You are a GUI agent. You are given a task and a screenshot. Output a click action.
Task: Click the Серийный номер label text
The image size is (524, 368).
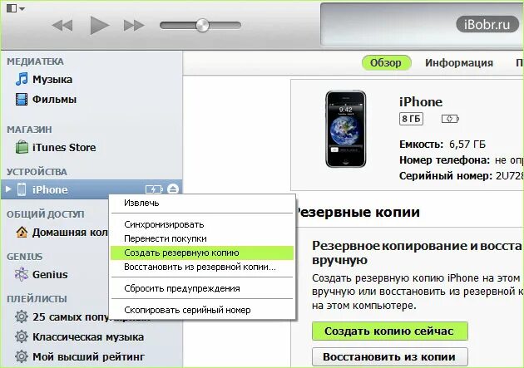pos(446,176)
